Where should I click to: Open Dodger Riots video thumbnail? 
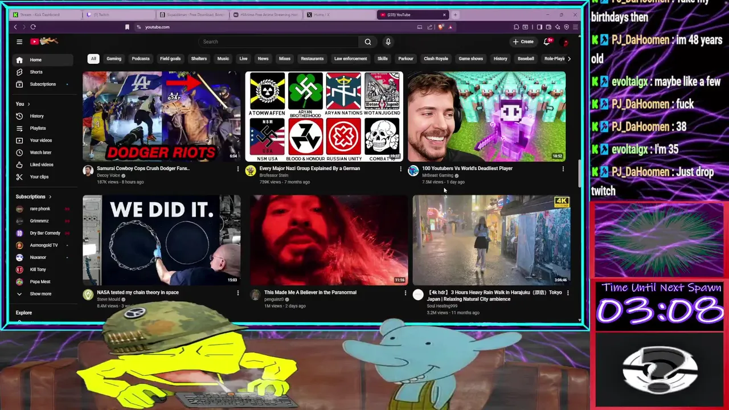[x=161, y=116]
